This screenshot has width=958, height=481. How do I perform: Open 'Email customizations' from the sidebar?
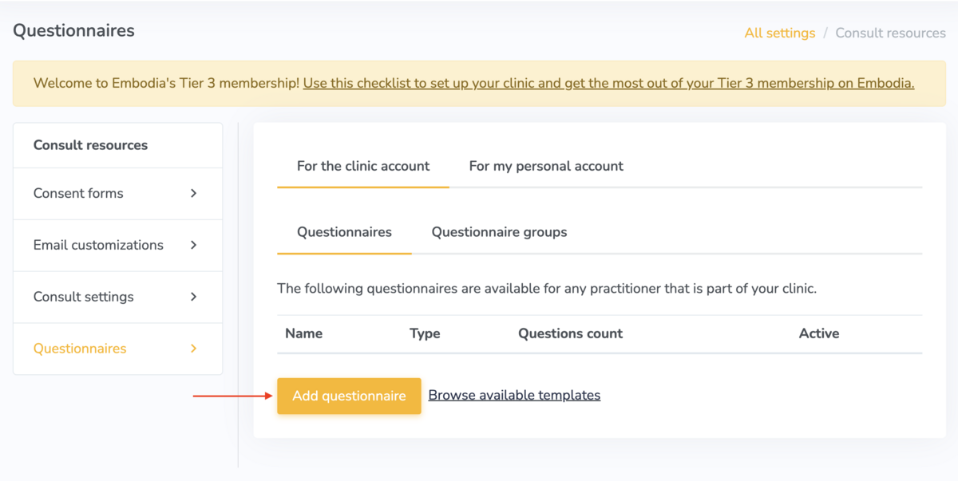pyautogui.click(x=98, y=245)
